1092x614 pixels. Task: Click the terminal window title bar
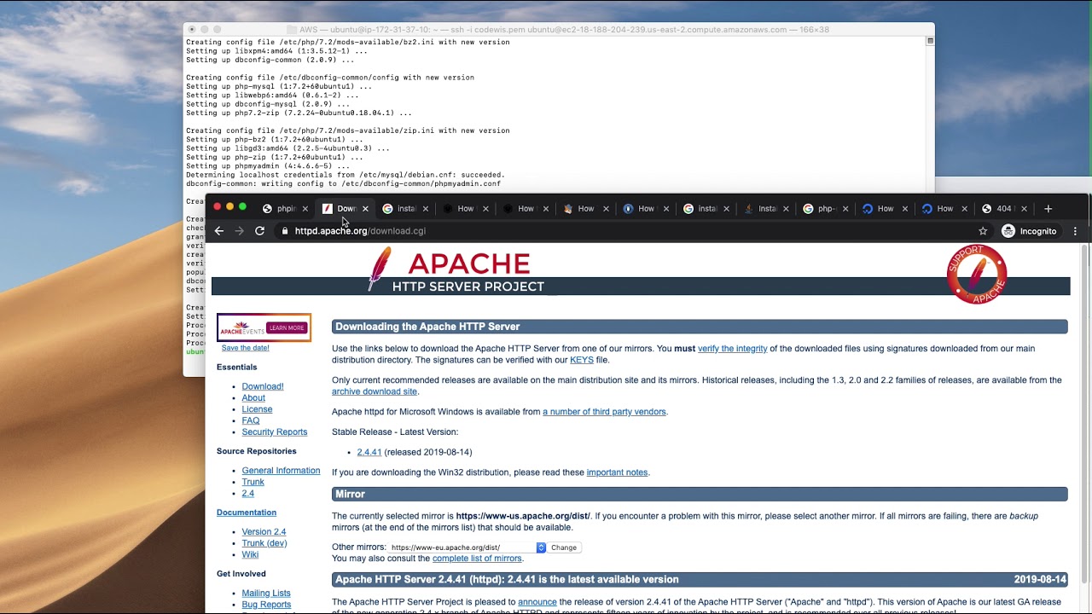click(559, 30)
